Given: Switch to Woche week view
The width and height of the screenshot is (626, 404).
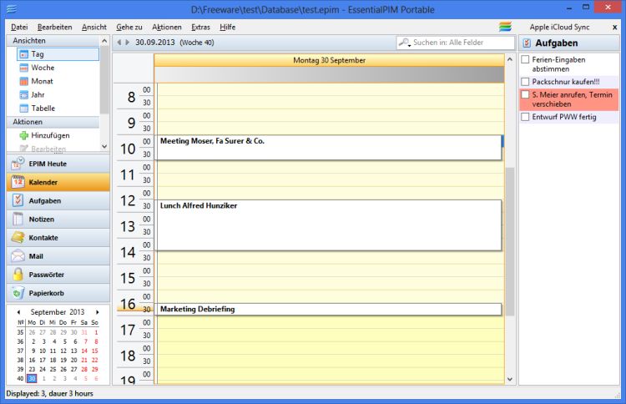Looking at the screenshot, I should pyautogui.click(x=24, y=68).
